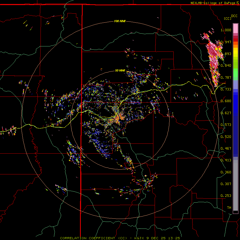
Task: Pick the pink top segment of color bar
Action: click(x=235, y=29)
